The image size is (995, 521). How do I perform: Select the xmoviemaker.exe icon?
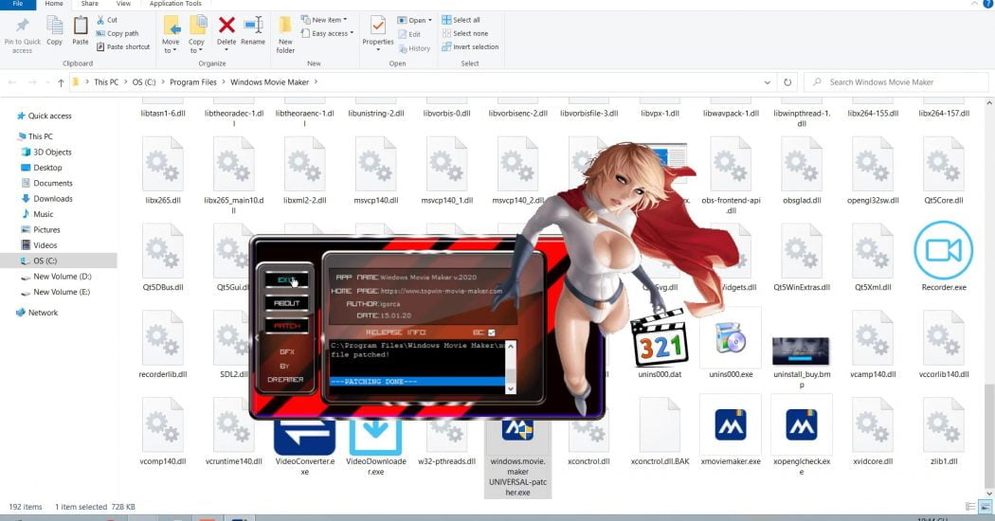click(731, 424)
